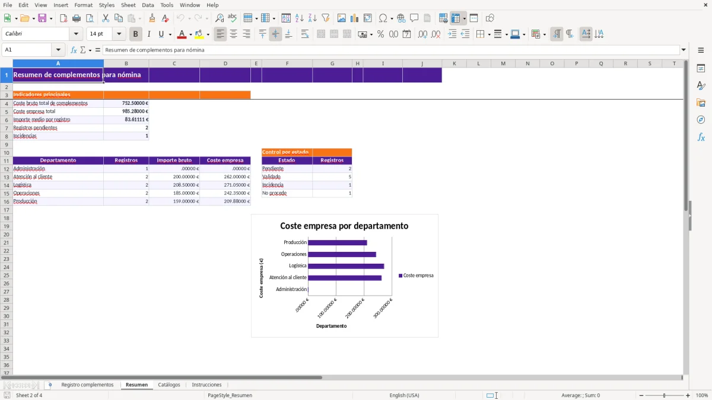Toggle Bold formatting
The width and height of the screenshot is (712, 400).
(136, 34)
